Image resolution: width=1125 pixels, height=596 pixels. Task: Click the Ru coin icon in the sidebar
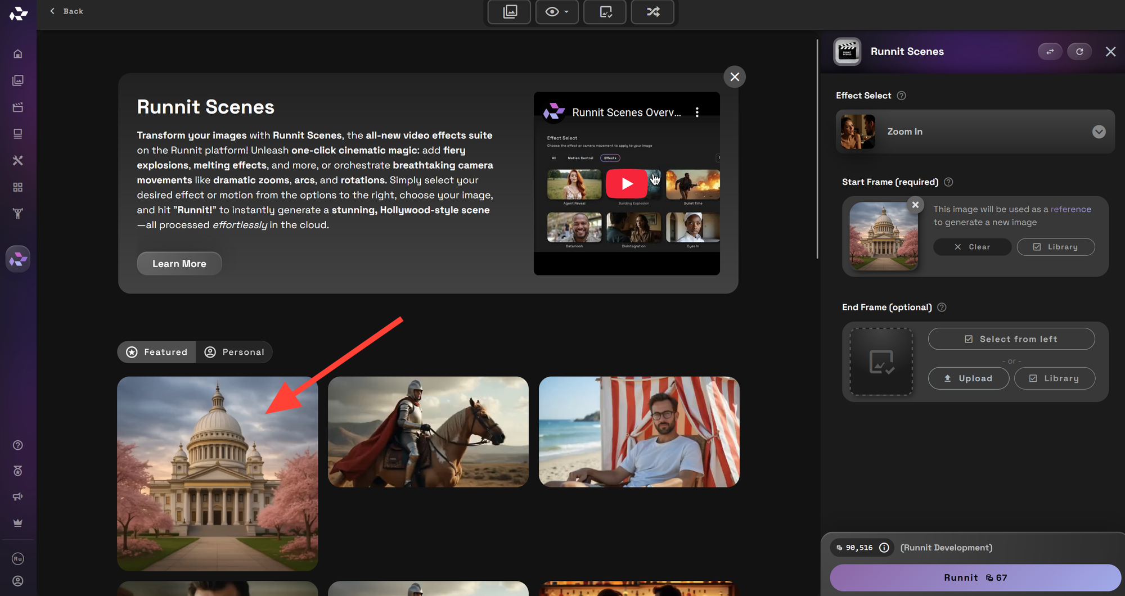click(18, 558)
